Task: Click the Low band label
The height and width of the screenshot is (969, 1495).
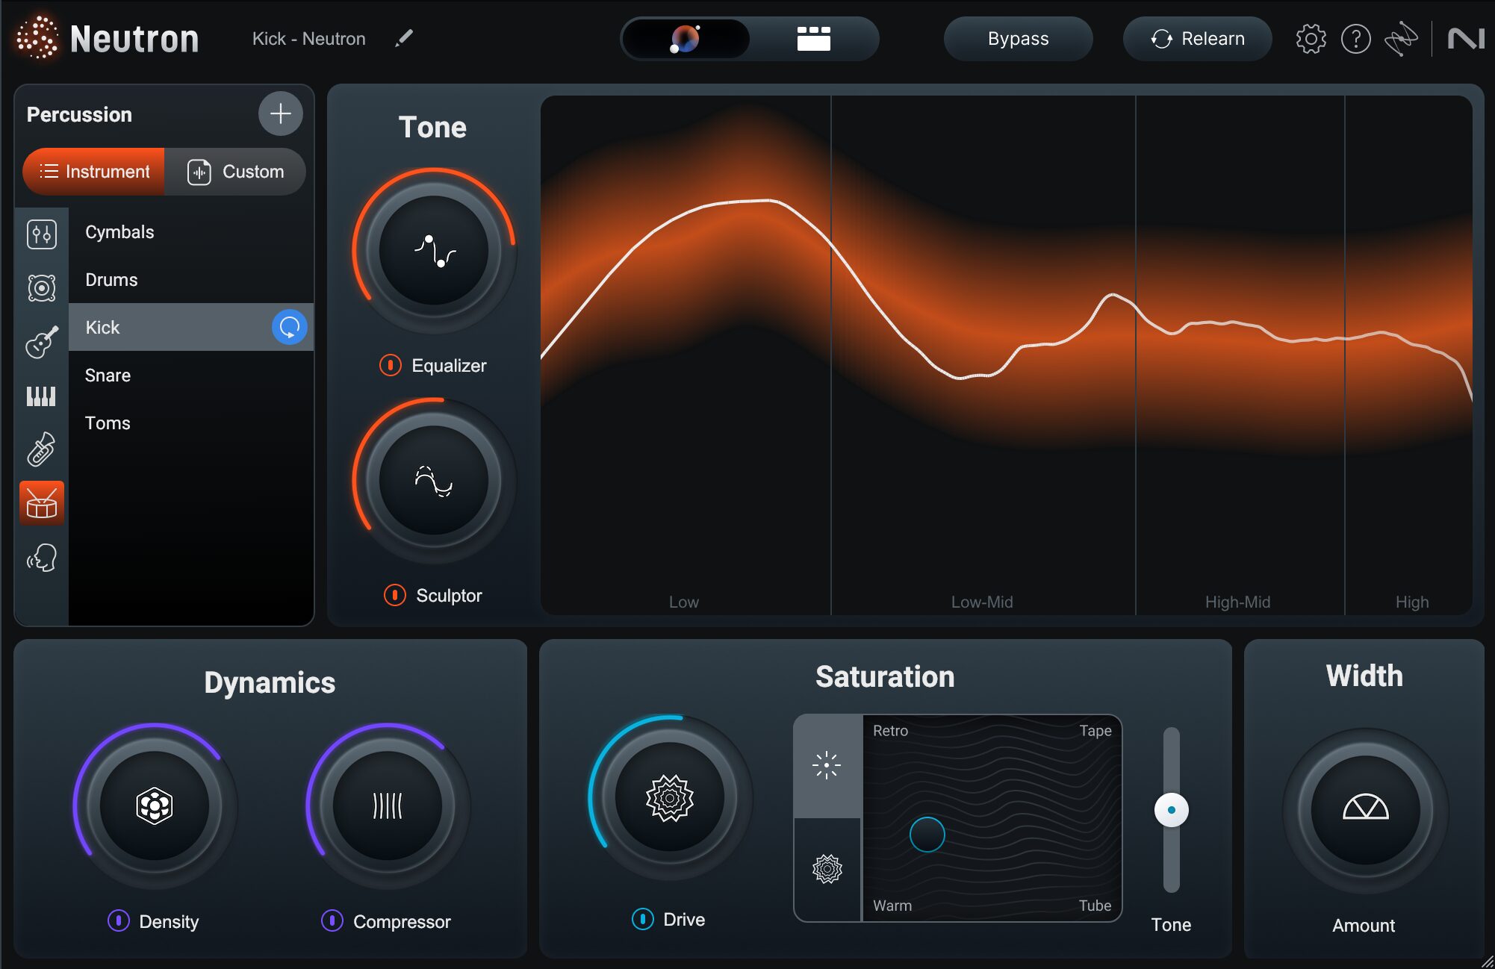Action: 684,602
